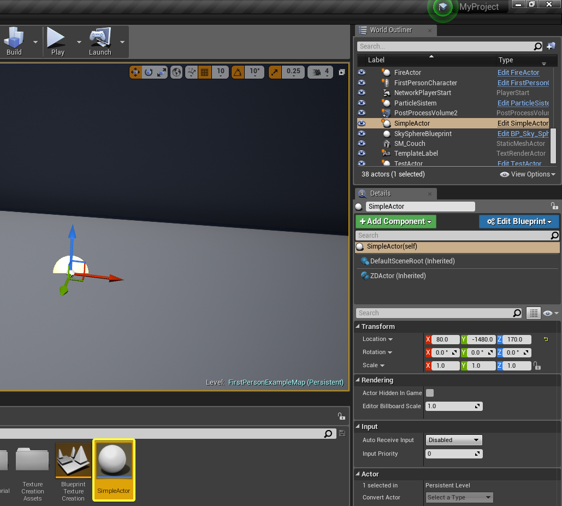The image size is (562, 506).
Task: Open the Auto Receive Input dropdown
Action: pyautogui.click(x=454, y=440)
